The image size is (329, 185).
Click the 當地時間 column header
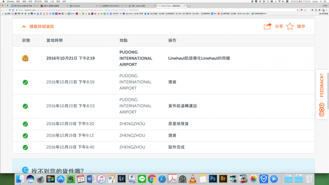point(54,40)
